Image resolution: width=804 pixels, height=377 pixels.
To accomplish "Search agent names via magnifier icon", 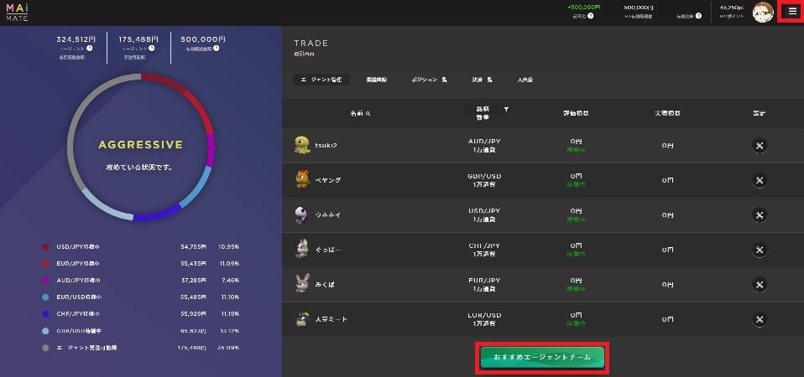I will 368,114.
